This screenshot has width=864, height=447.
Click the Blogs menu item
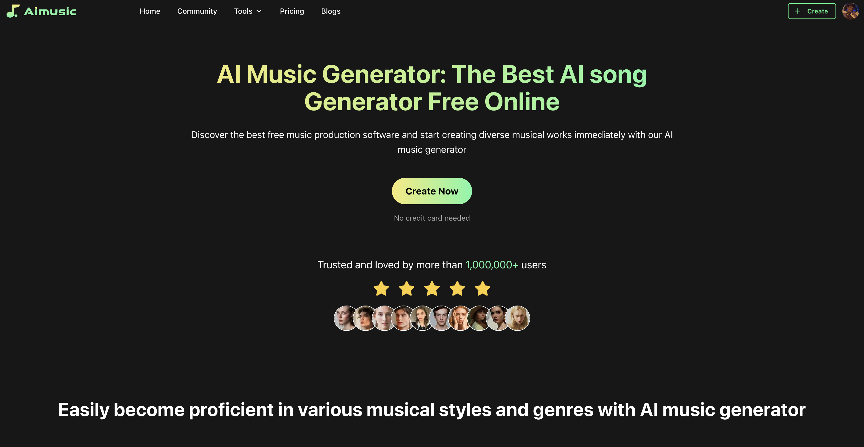331,11
